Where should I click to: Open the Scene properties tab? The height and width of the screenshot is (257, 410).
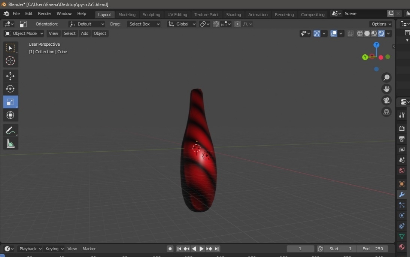[x=402, y=160]
